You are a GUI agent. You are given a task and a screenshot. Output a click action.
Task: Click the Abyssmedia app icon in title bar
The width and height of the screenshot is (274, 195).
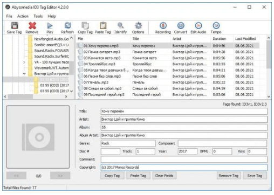tap(8, 7)
